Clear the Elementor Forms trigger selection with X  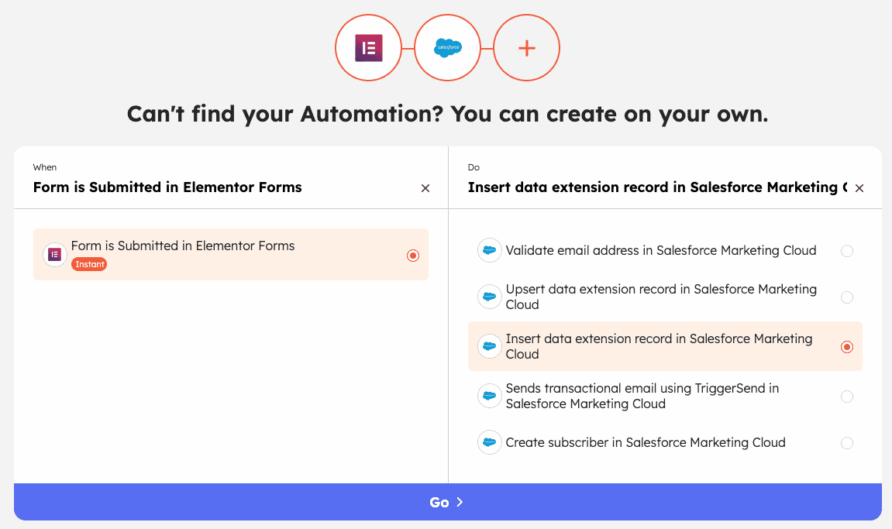point(425,187)
